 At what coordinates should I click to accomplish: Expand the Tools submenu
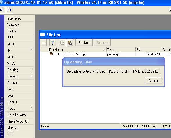[20, 108]
